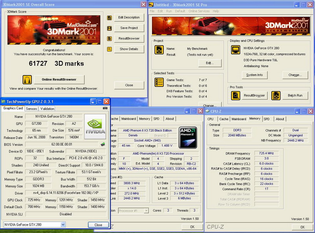
Task: Open the Mainboard tab in the CPU-Z Memory window
Action: 239,119
